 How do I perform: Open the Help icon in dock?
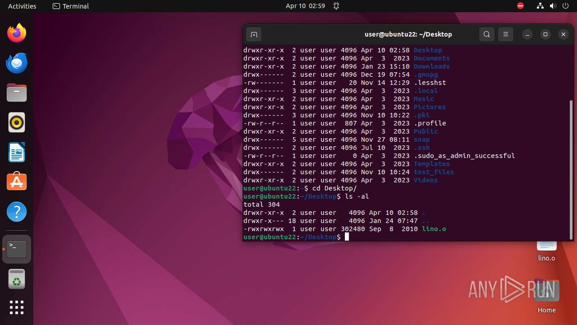(x=17, y=212)
